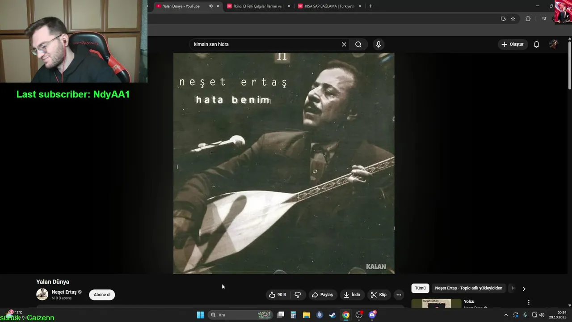Viewport: 572px width, 322px height.
Task: Open the Neşet Ertaş channel avatar
Action: tap(42, 294)
